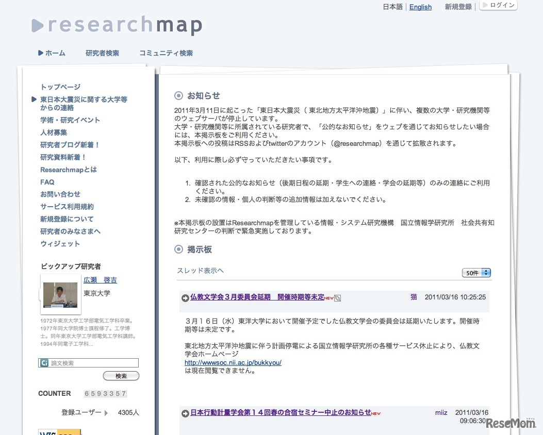Click into the 論文検索 input field
This screenshot has height=435, width=543.
[x=93, y=363]
